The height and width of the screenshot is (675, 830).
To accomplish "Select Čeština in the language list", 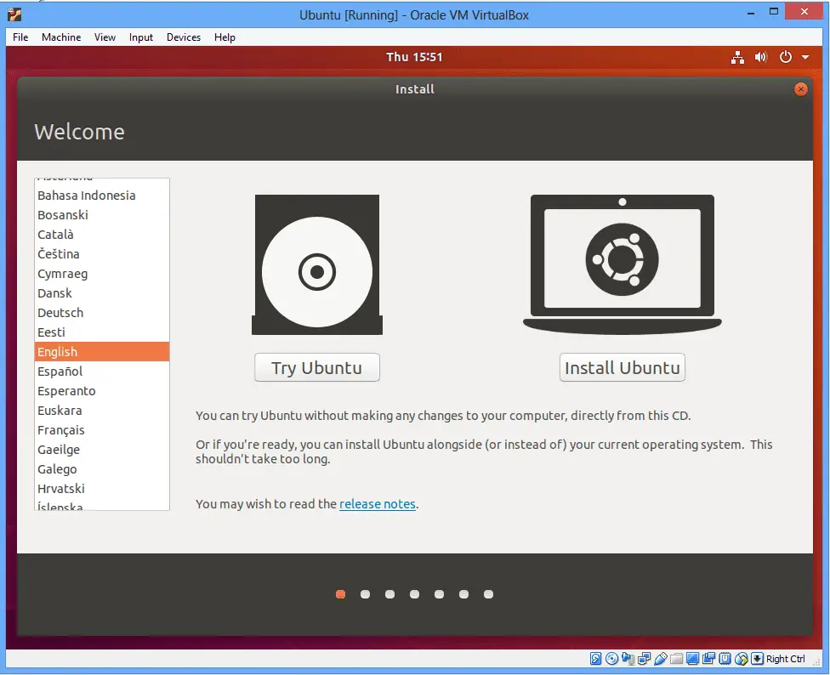I will click(102, 254).
